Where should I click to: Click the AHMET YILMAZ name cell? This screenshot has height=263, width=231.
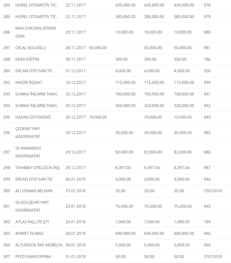tap(29, 233)
